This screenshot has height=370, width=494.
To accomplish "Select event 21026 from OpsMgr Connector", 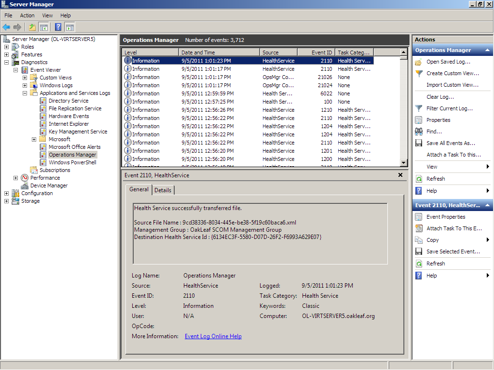I will click(x=248, y=77).
